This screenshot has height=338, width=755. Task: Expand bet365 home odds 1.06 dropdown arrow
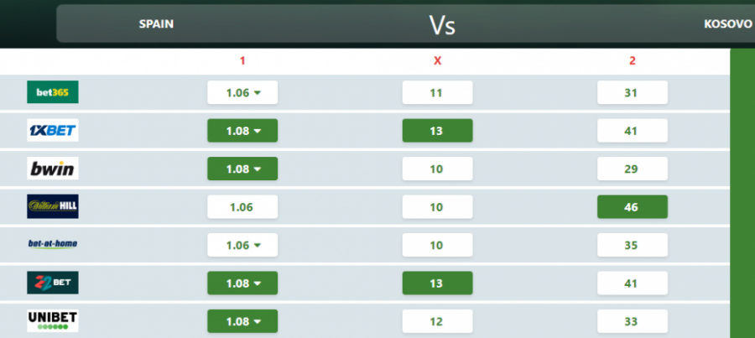[x=258, y=93]
